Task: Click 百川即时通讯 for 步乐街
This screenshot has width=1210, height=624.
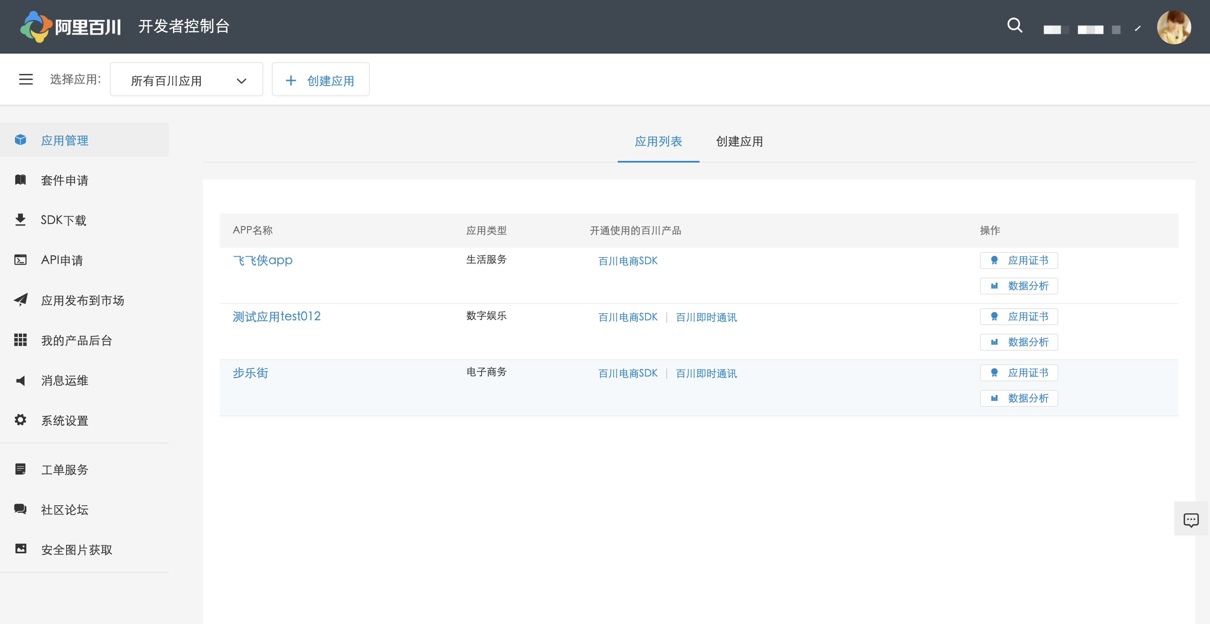Action: coord(706,373)
